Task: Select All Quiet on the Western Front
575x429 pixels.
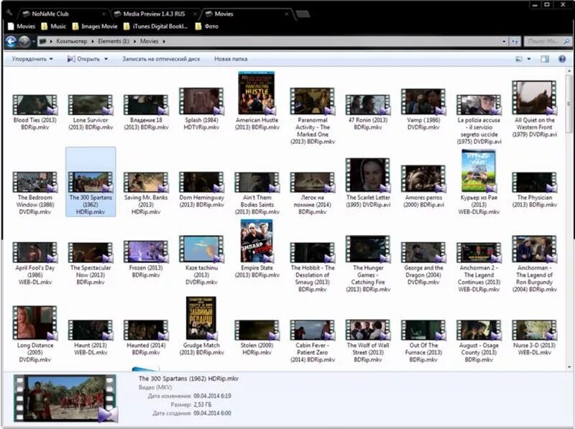Action: [534, 109]
